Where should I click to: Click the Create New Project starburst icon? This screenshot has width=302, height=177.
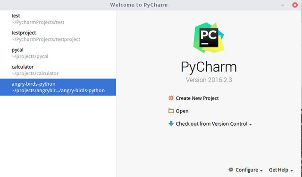171,98
